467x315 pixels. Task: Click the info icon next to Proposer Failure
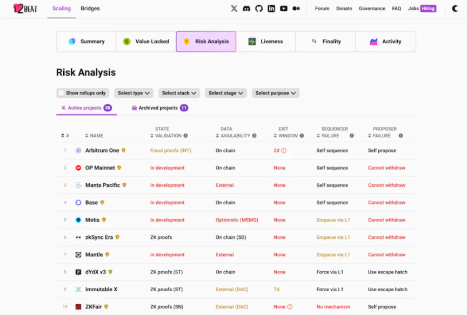pyautogui.click(x=401, y=136)
